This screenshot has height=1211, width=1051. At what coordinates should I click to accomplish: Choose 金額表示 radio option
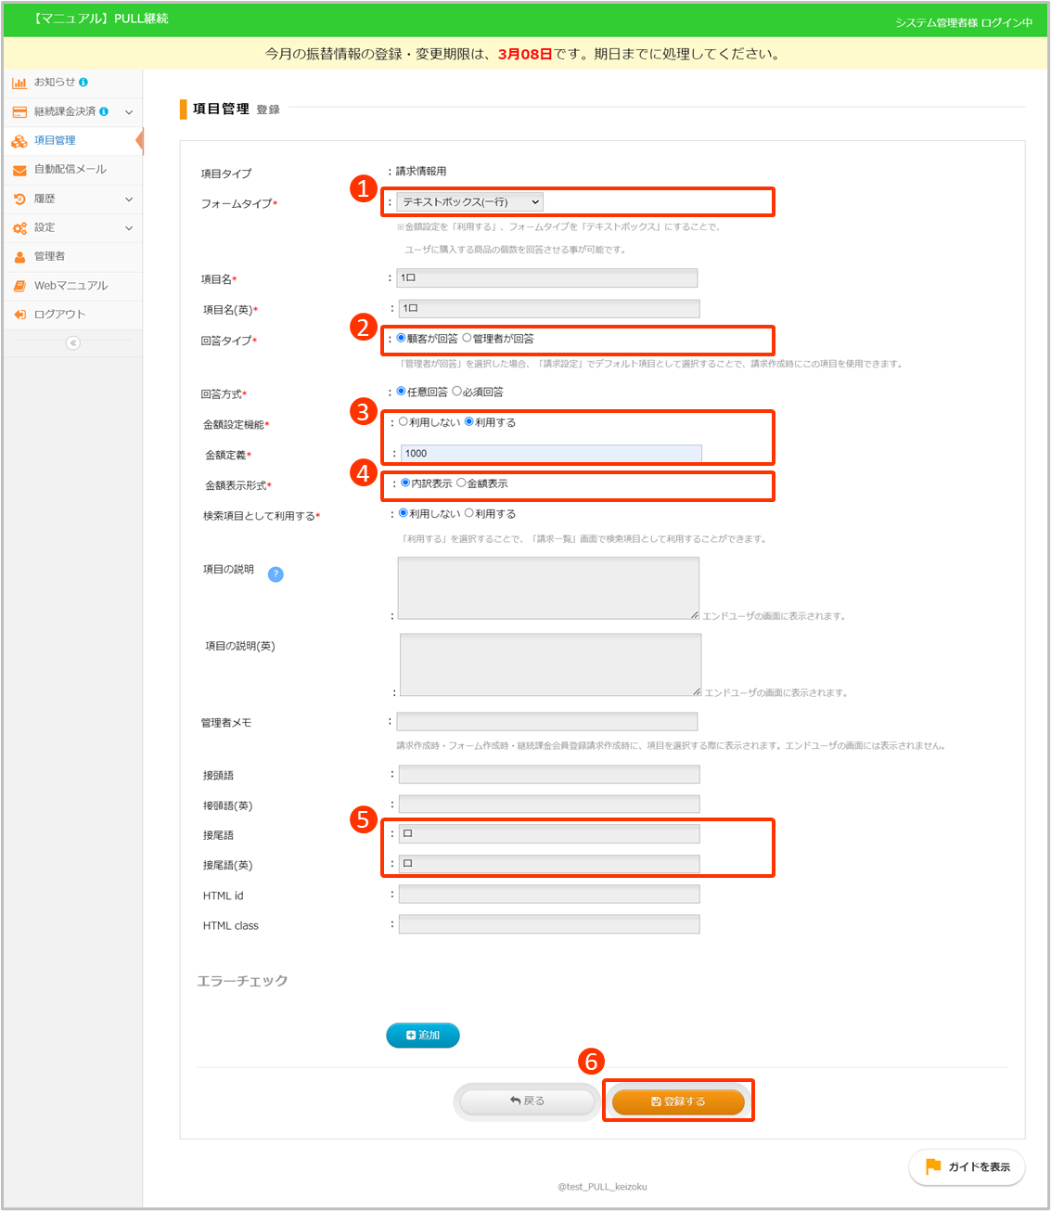pyautogui.click(x=461, y=483)
